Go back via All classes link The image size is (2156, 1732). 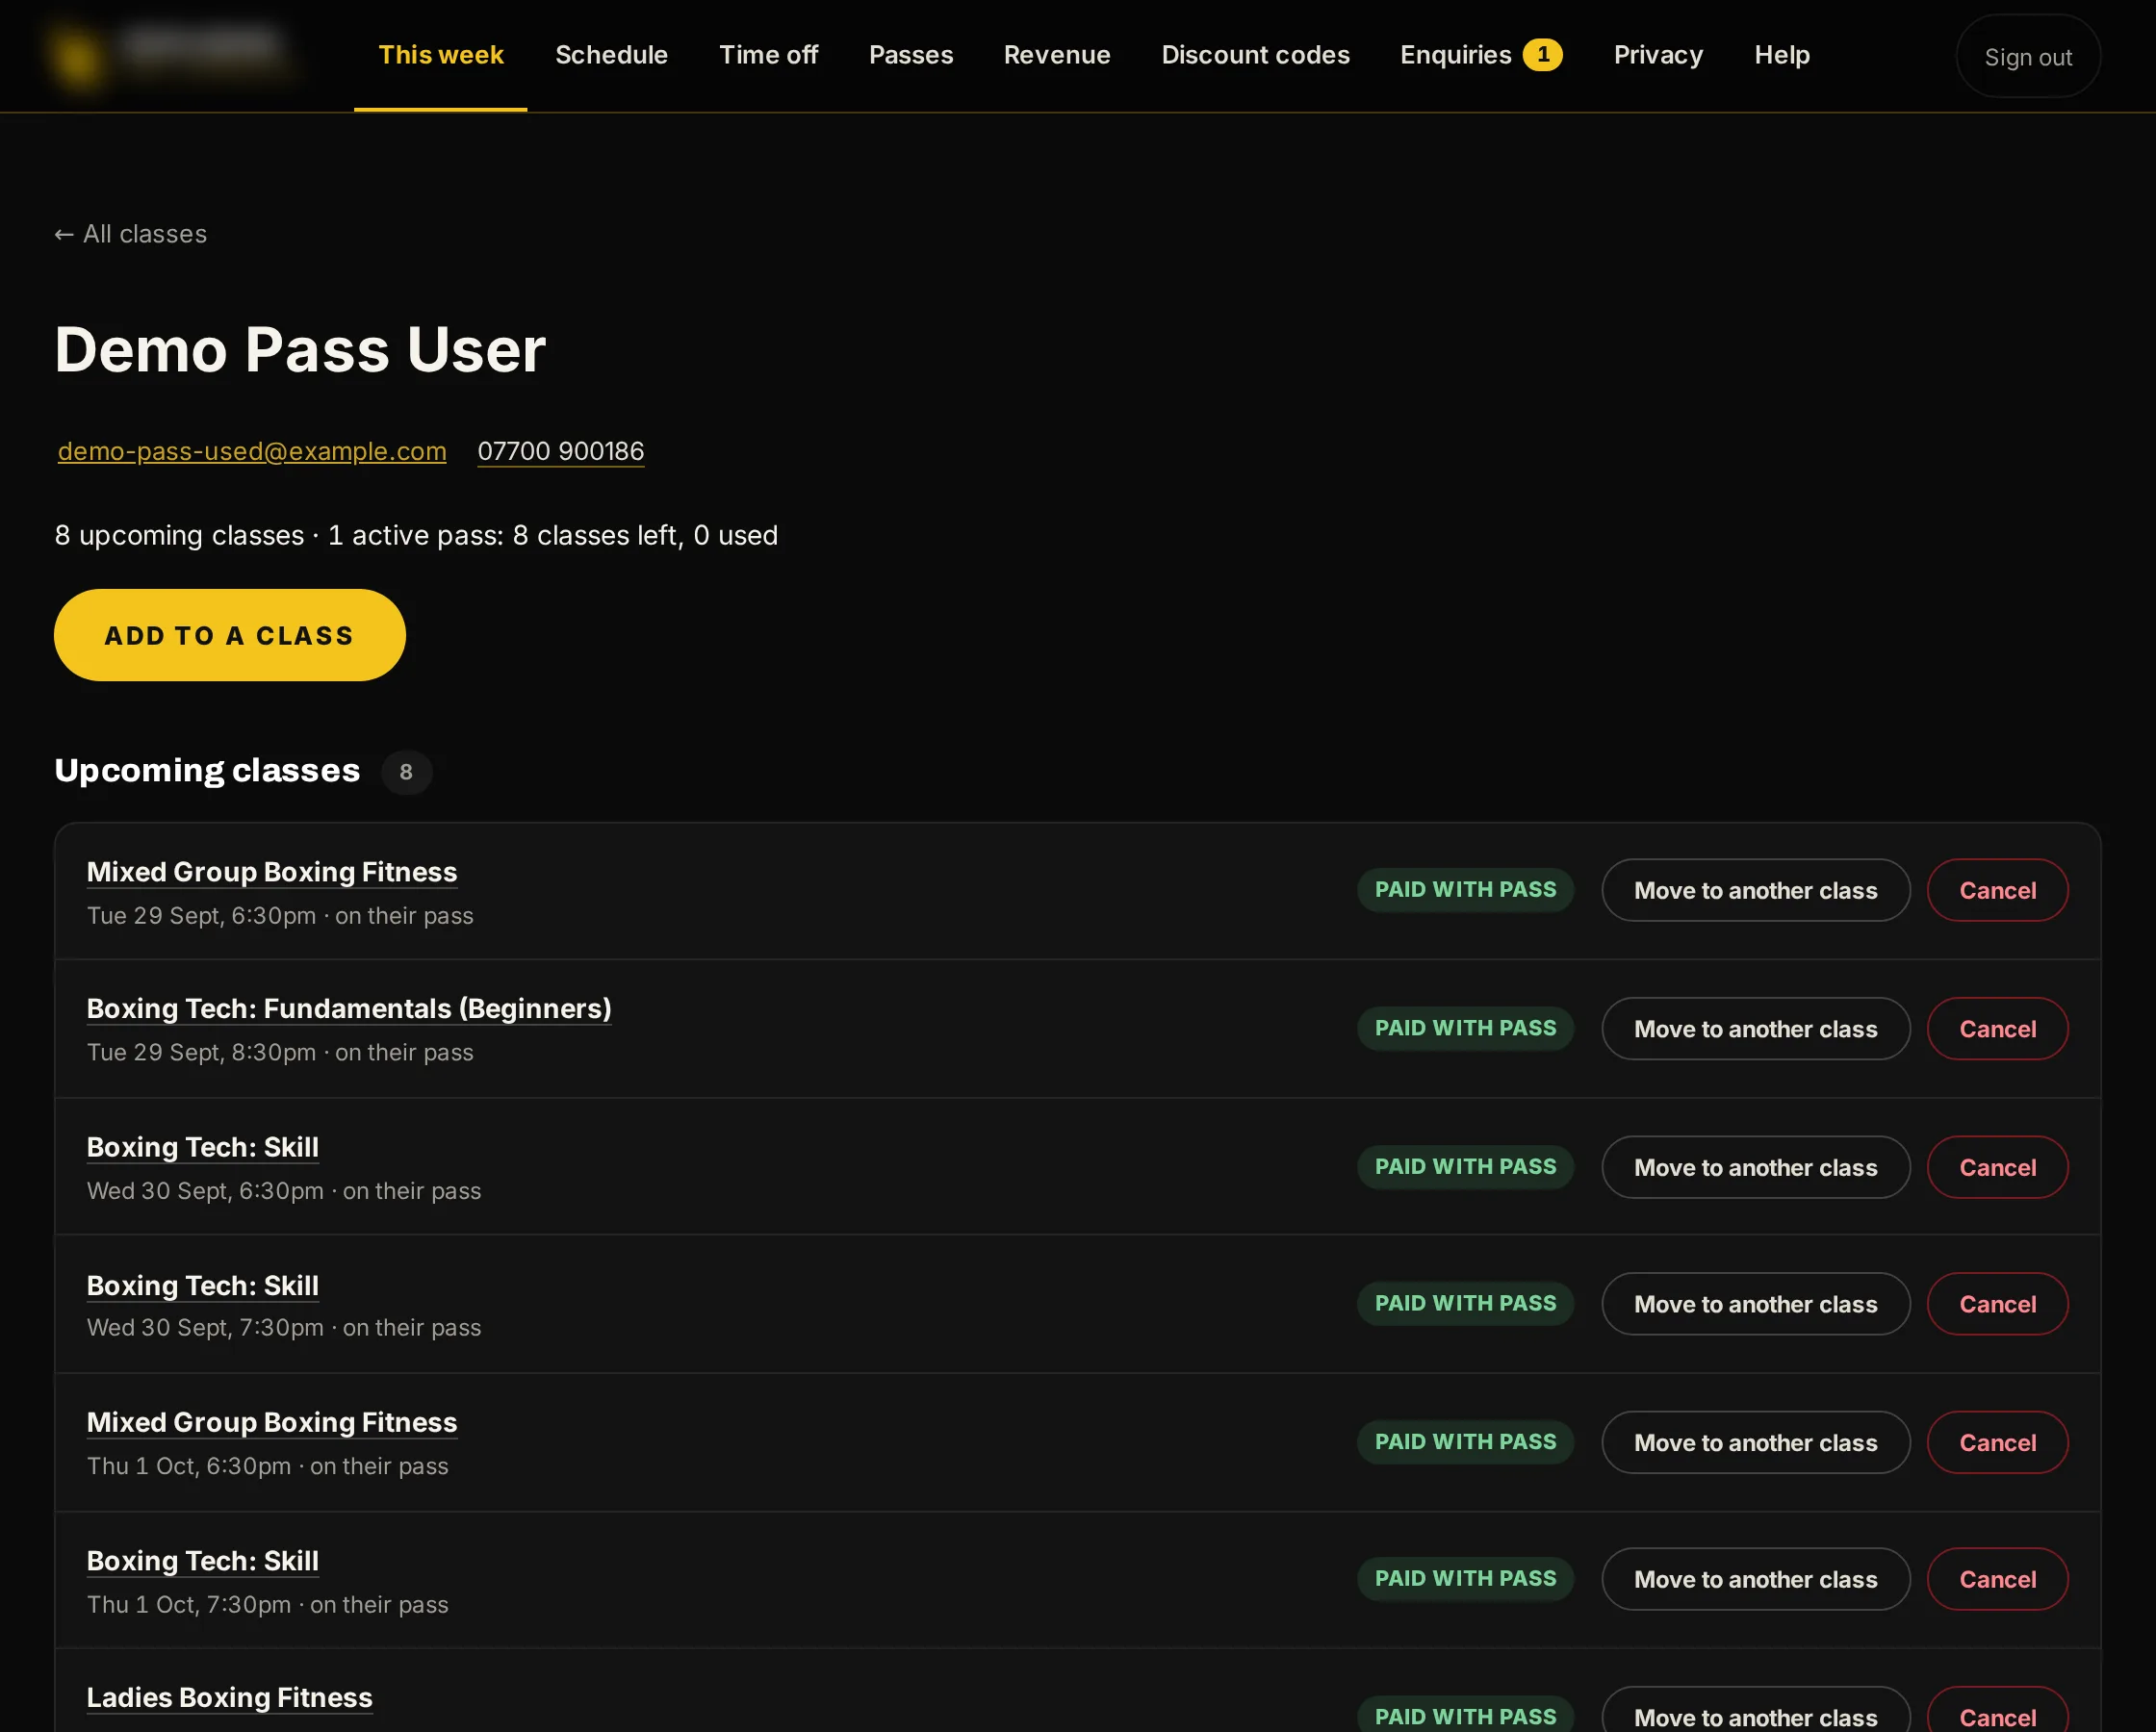click(130, 234)
